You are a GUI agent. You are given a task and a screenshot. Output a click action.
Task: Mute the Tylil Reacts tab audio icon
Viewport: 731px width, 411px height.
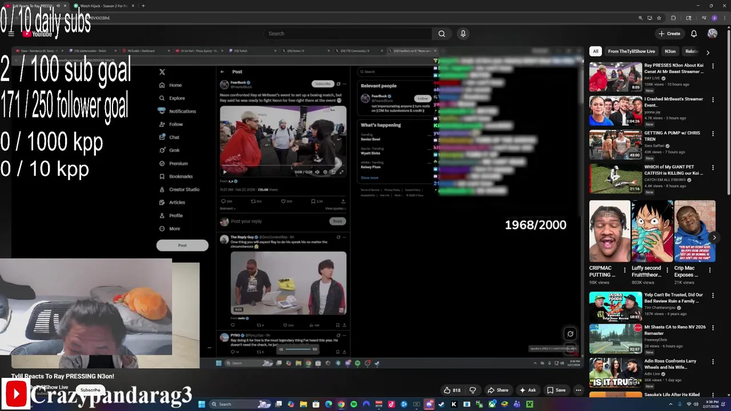pyautogui.click(x=58, y=6)
